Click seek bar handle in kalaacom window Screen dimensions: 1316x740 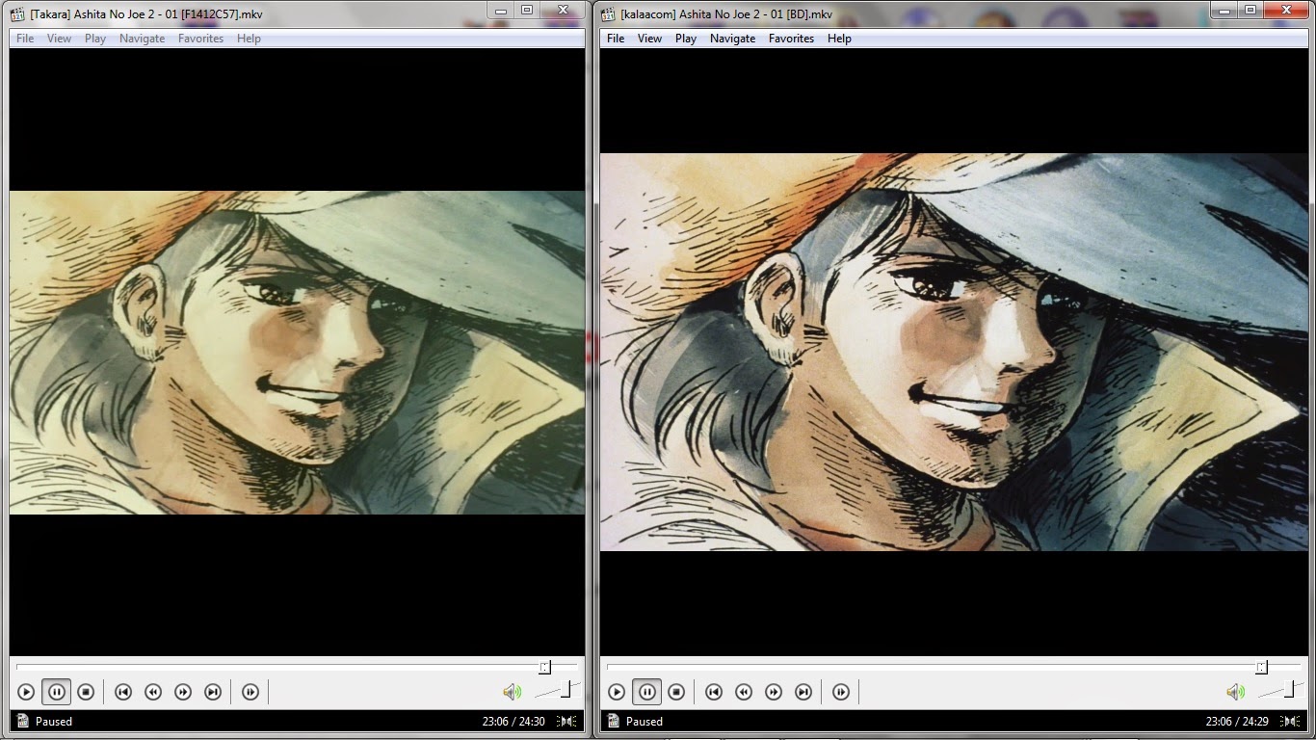point(1261,667)
